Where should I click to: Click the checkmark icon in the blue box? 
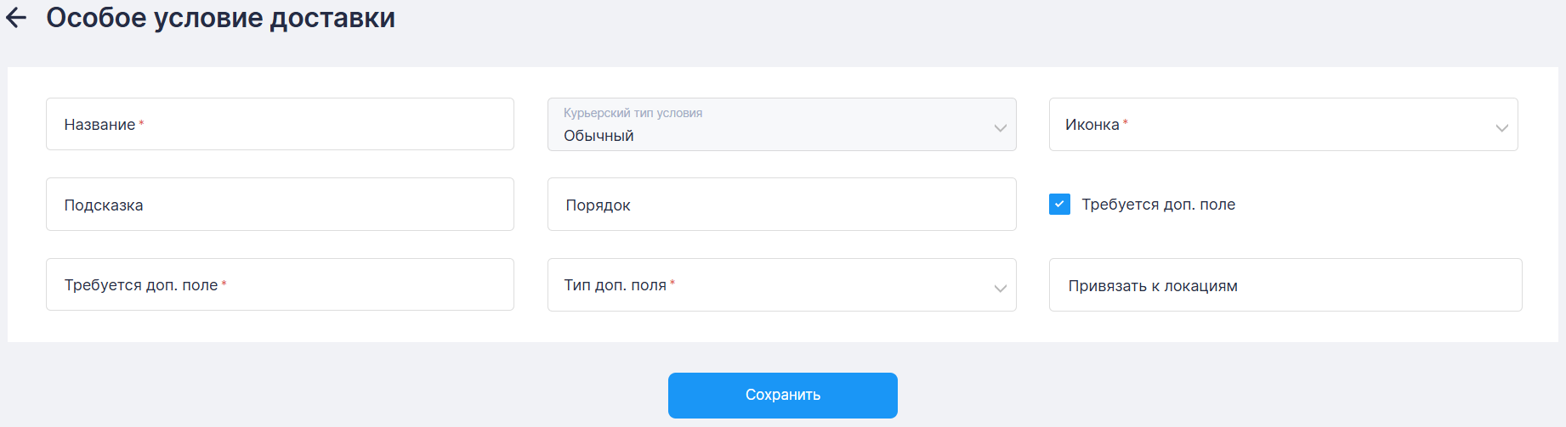pos(1059,205)
